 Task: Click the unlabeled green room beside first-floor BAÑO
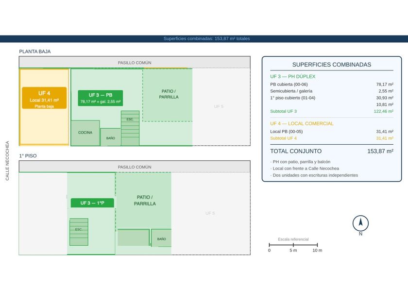click(134, 238)
